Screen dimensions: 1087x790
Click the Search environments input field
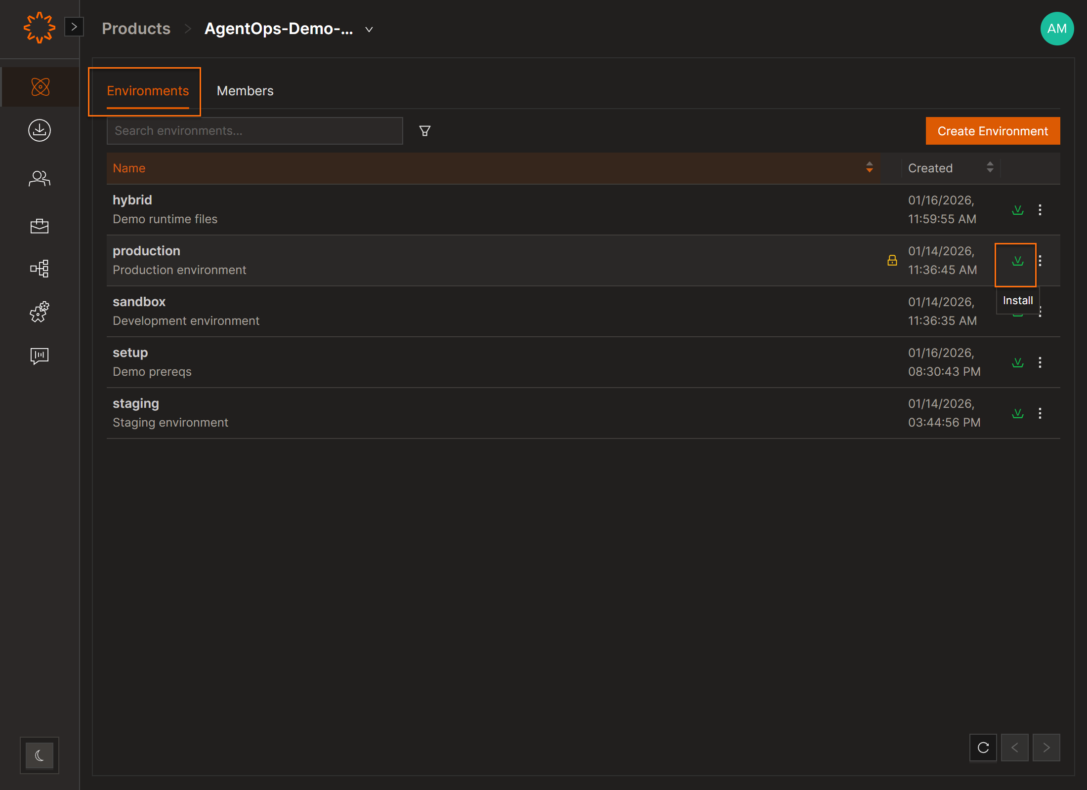[254, 131]
